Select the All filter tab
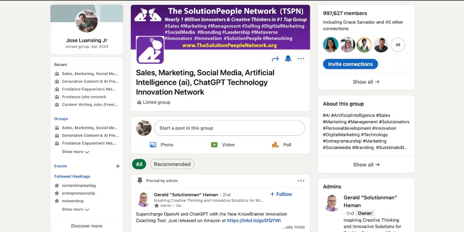Viewport: 464px width, 232px height. tap(139, 164)
